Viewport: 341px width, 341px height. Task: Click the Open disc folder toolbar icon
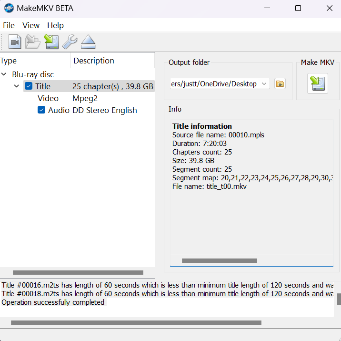click(32, 41)
